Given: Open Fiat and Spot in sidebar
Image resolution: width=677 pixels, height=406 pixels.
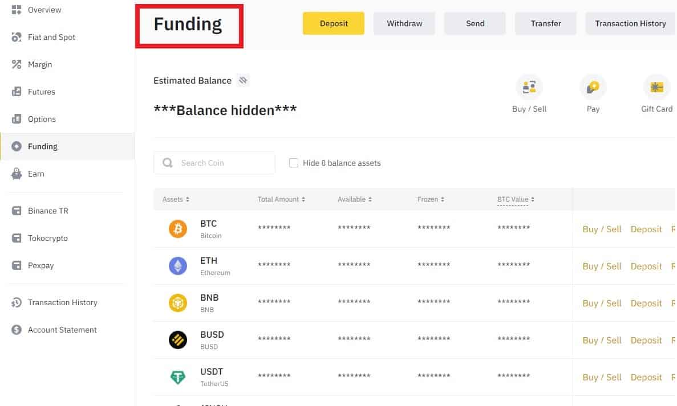Looking at the screenshot, I should (51, 37).
